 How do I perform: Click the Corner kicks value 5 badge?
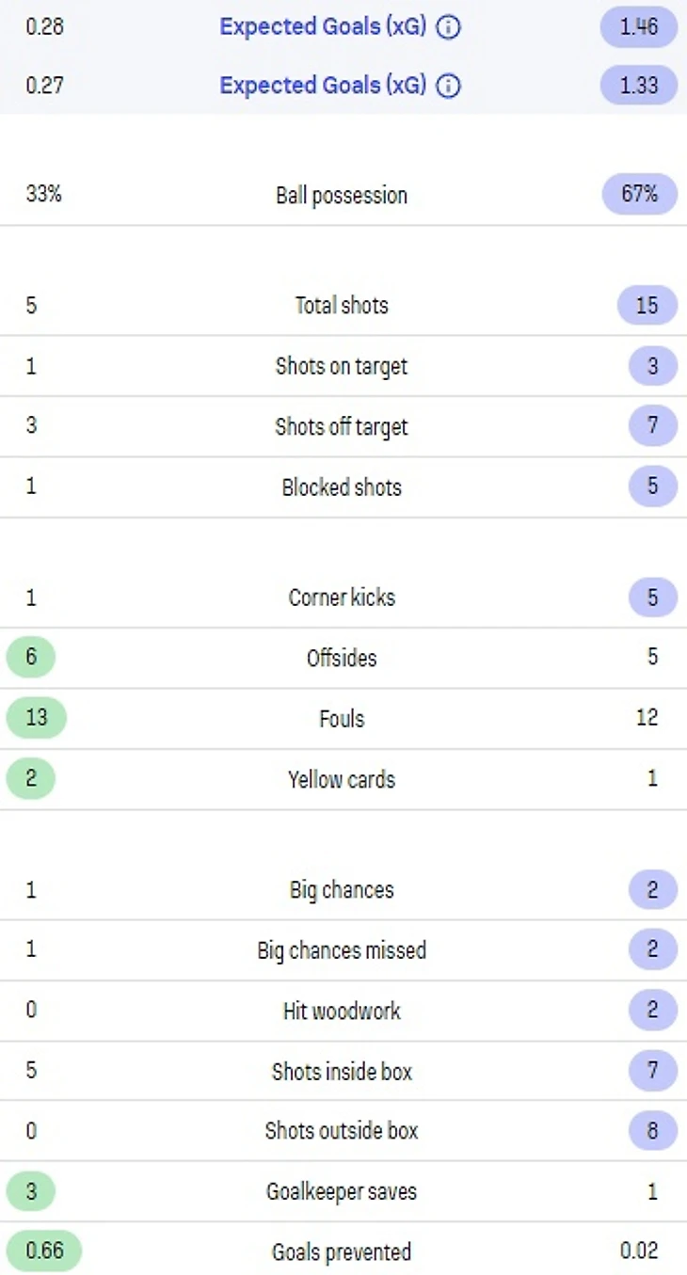click(652, 598)
